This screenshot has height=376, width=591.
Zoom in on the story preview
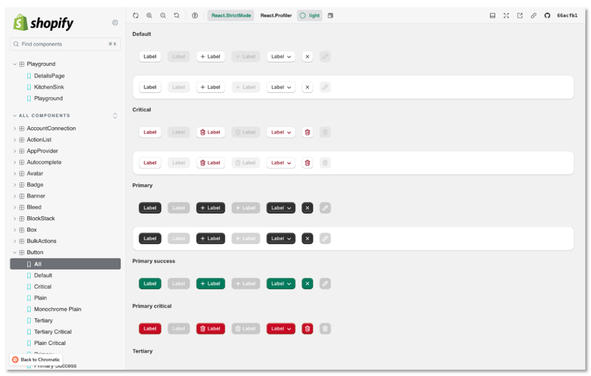[x=149, y=16]
